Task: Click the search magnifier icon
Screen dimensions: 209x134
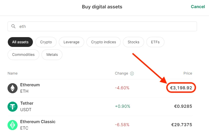Action: (13, 27)
